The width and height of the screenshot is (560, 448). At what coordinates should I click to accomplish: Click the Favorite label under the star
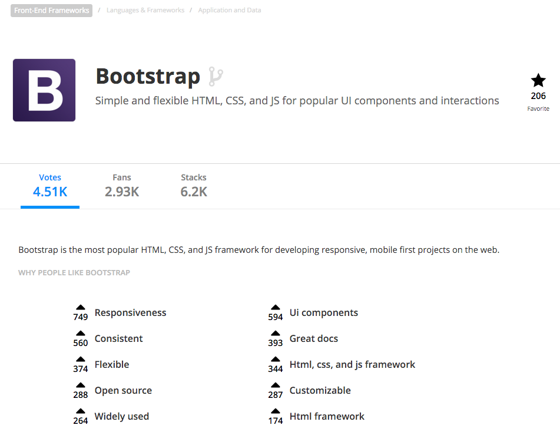tap(538, 108)
